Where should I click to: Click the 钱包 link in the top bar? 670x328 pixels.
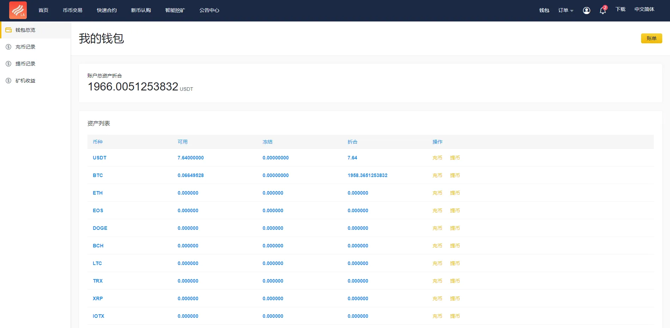[x=544, y=11]
